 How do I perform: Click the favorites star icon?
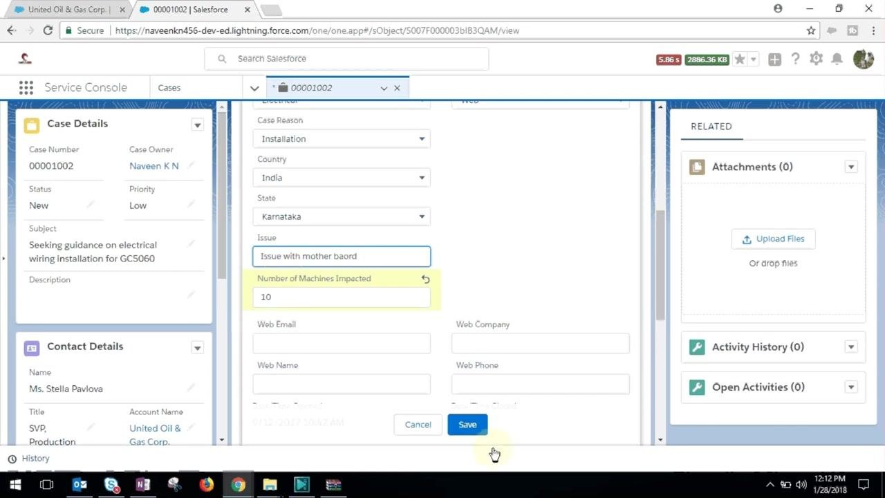pos(740,59)
